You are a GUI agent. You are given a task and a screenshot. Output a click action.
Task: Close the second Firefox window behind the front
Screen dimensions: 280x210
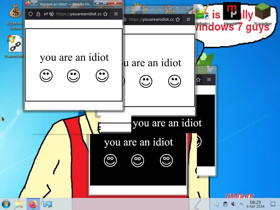click(x=188, y=8)
